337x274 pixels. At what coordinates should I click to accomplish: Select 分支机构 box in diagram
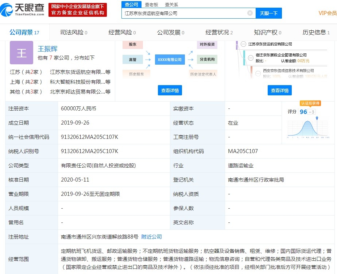(x=207, y=60)
